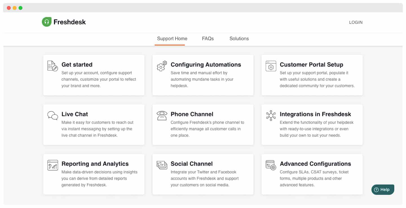Click the 'Integrate your Twitter and Facebook' description
The image size is (406, 208).
tap(205, 179)
